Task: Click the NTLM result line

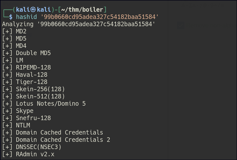Action: [23, 125]
